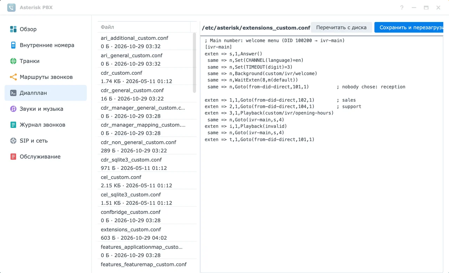Viewport: 449px width, 273px height.
Task: Select the cdr_manager_general_custom file
Action: point(147,112)
